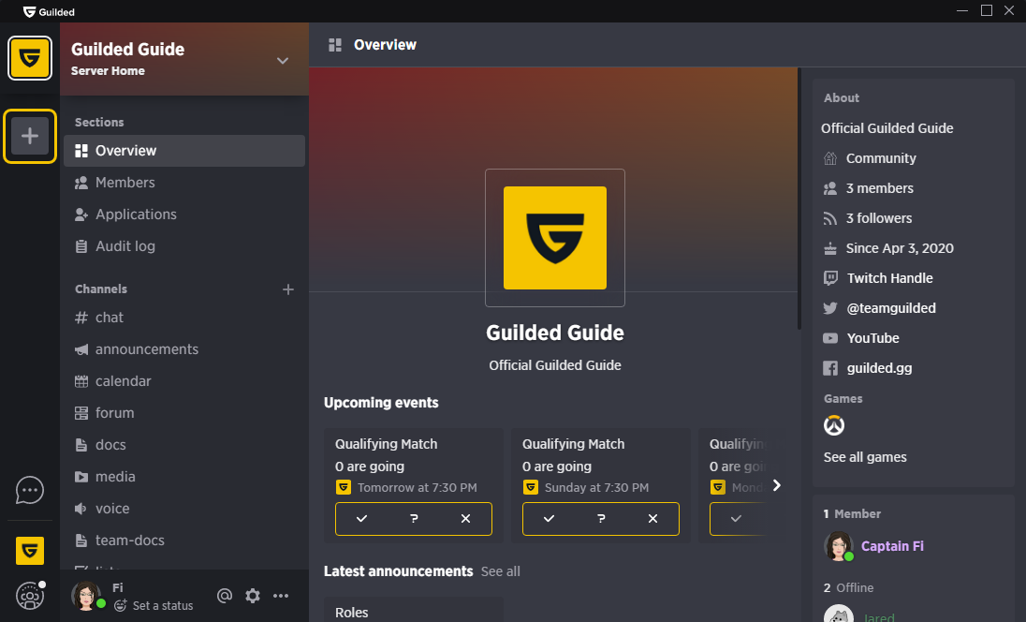Click the large Guilded Guide server logo

[555, 238]
